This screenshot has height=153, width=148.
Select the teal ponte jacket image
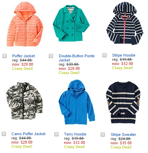(x=71, y=23)
